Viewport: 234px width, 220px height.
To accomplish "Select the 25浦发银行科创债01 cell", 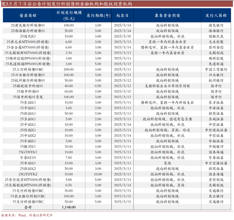I will [28, 25].
